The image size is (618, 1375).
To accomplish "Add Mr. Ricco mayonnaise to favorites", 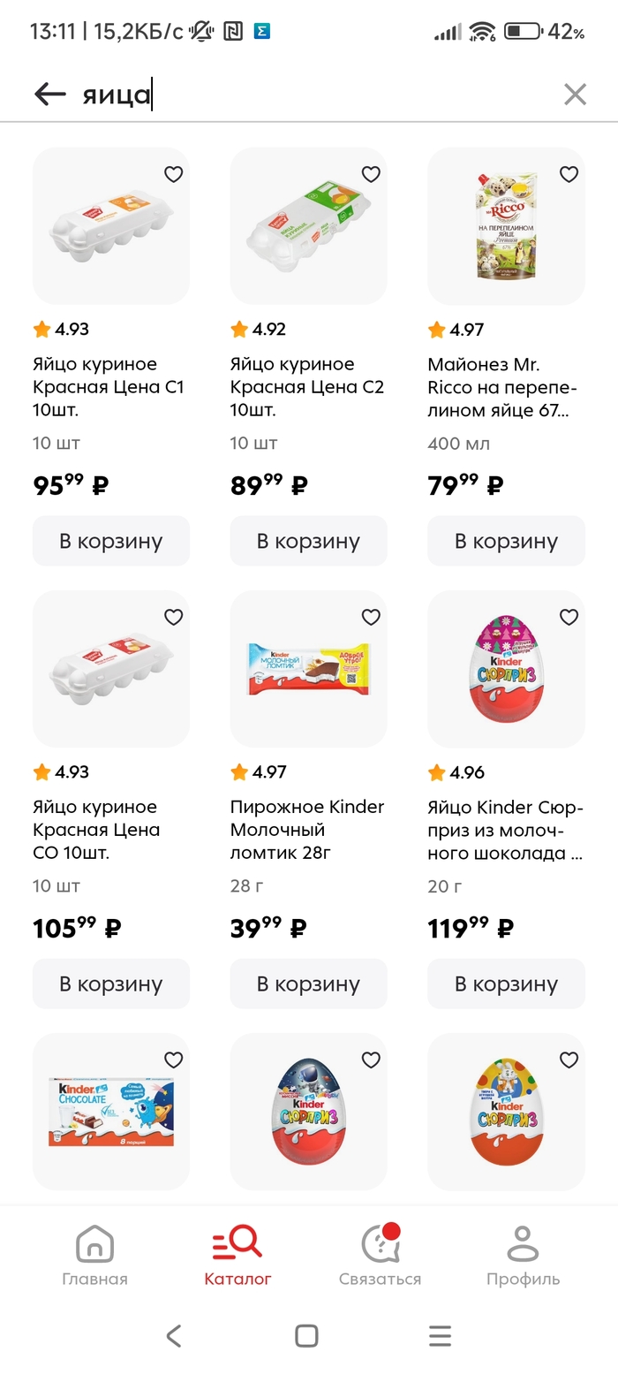I will click(x=569, y=175).
